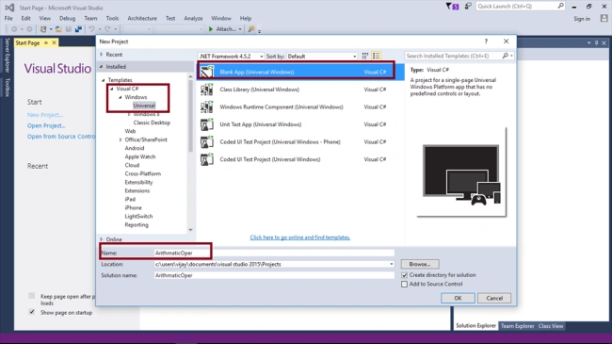Enable Add to Source Control checkbox

click(x=404, y=285)
